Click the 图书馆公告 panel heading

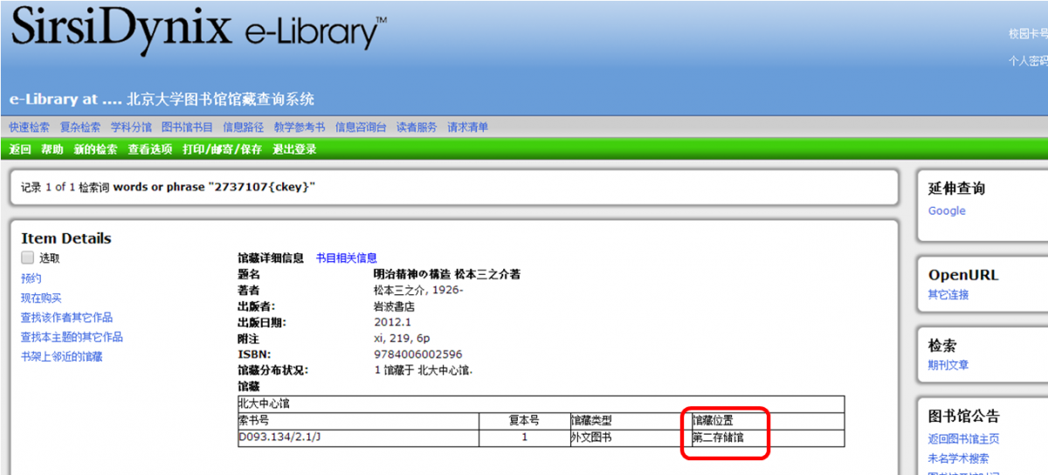[x=964, y=416]
